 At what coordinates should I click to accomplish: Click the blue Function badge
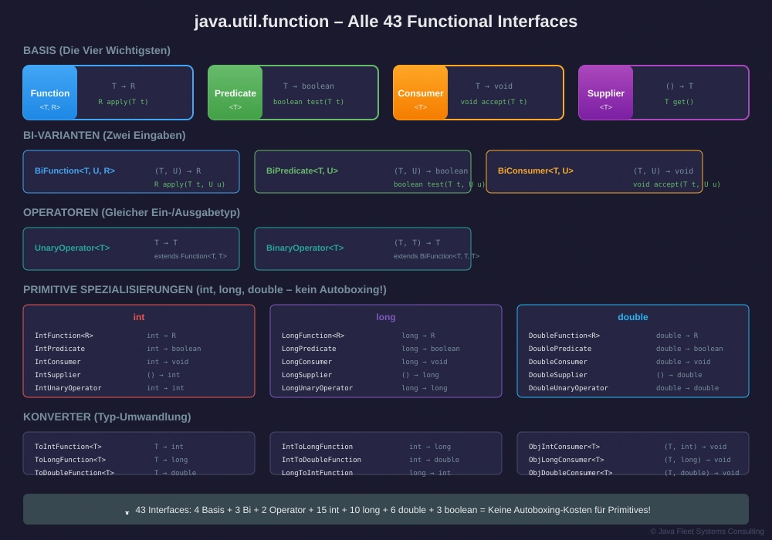pyautogui.click(x=50, y=93)
